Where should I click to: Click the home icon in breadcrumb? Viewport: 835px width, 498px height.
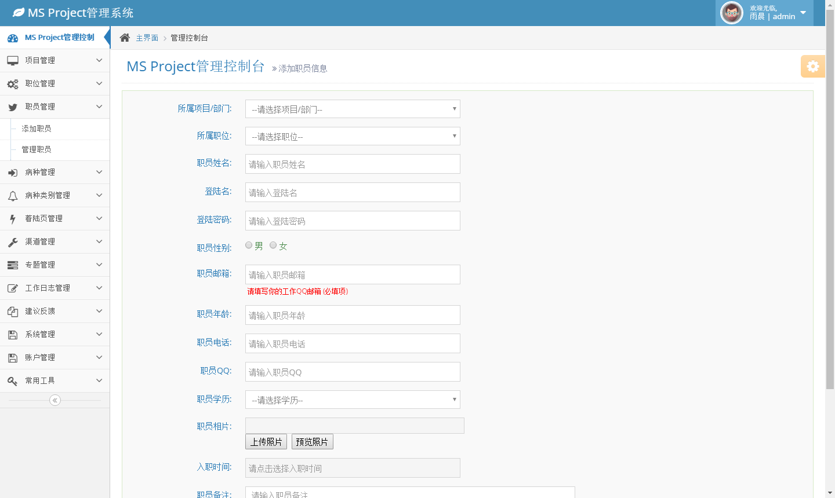(125, 38)
